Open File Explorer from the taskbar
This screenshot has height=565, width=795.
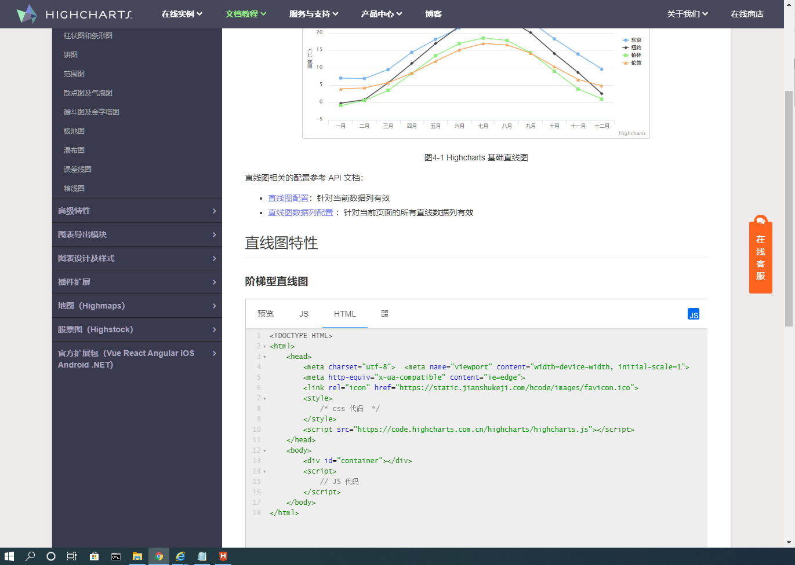click(137, 556)
